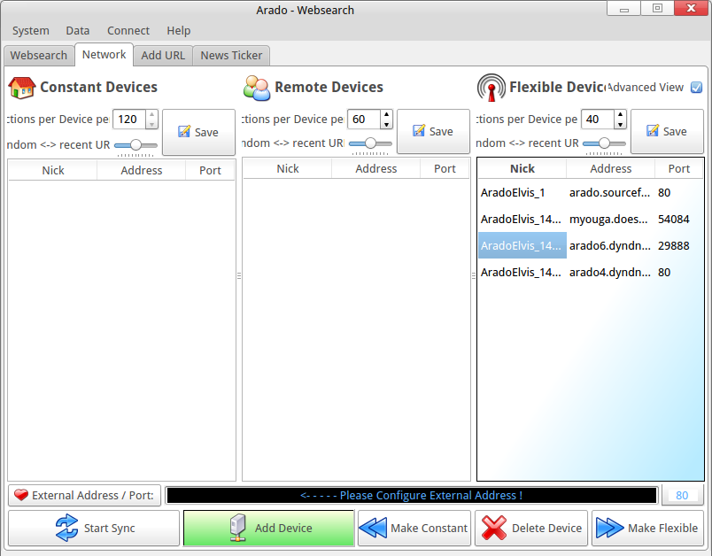Viewport: 712px width, 556px height.
Task: Click the External Address / Port button
Action: pyautogui.click(x=84, y=495)
